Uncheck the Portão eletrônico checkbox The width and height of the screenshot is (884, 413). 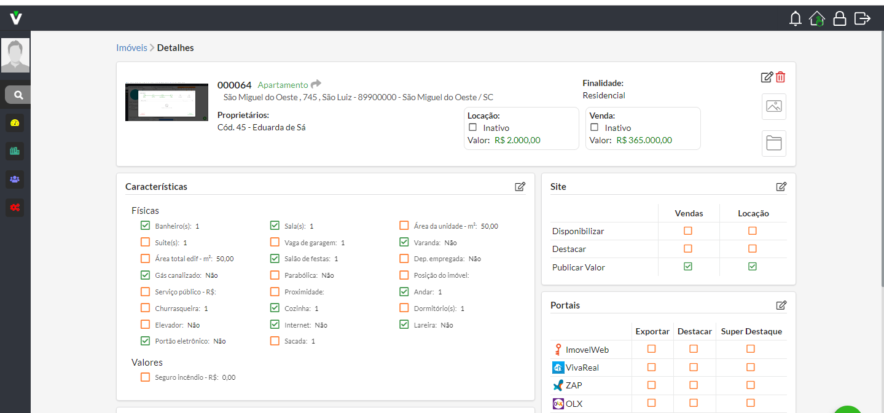[145, 340]
